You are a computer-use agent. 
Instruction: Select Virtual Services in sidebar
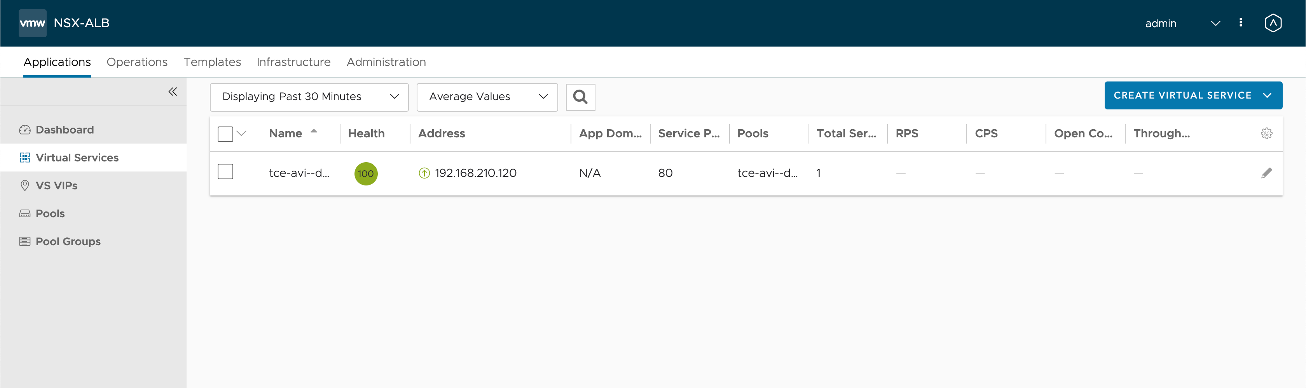93,158
